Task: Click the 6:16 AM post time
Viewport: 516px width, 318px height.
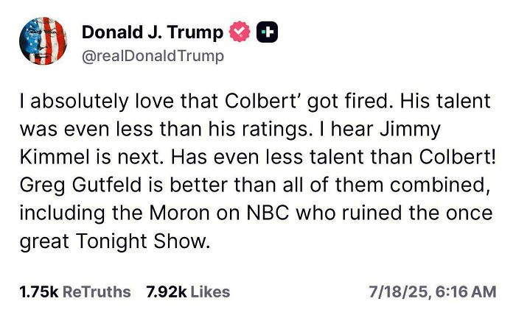Action: tap(466, 291)
